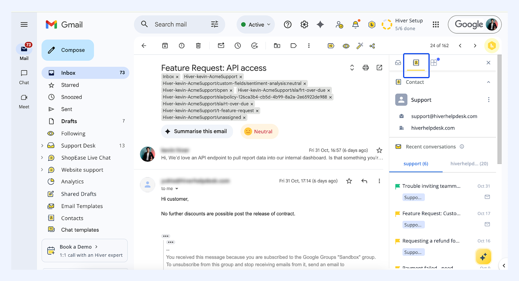Image resolution: width=519 pixels, height=281 pixels.
Task: Open the Google apps grid
Action: (x=436, y=25)
